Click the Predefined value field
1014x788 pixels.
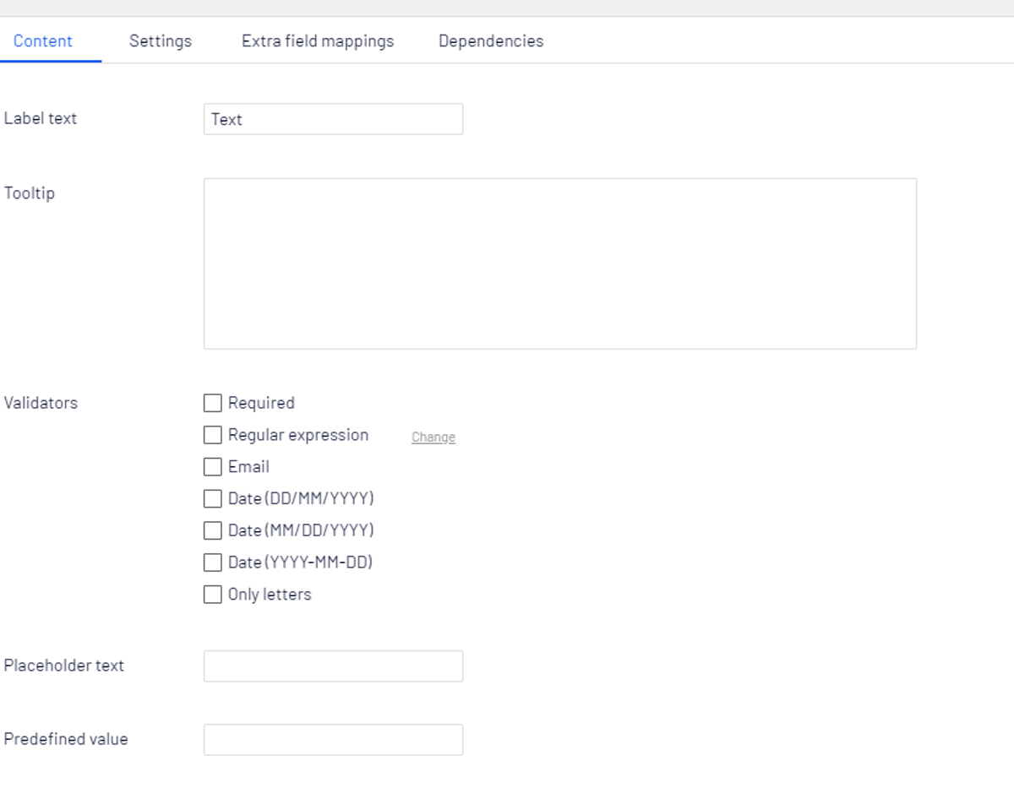click(x=333, y=739)
